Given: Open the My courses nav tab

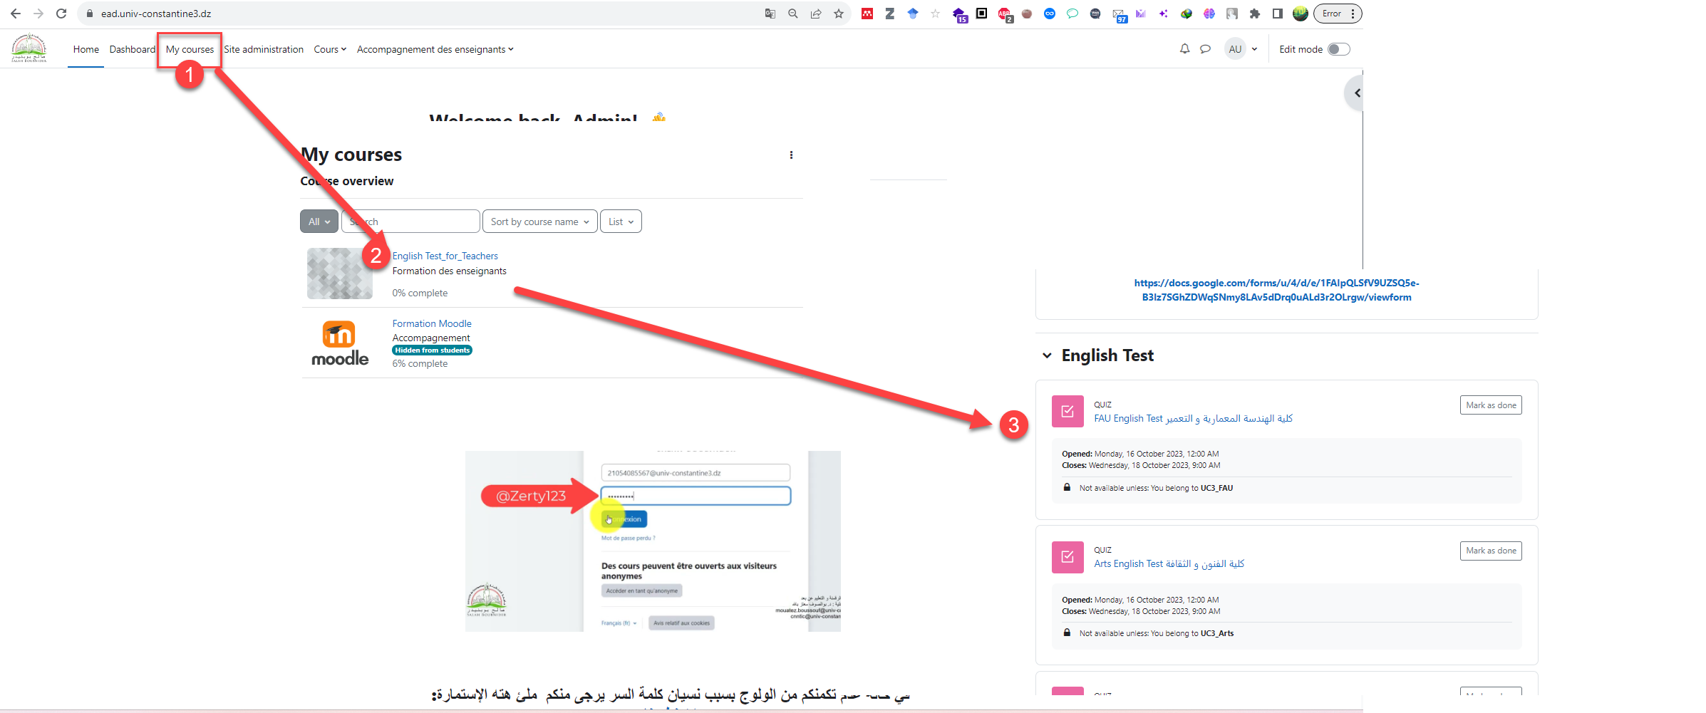Looking at the screenshot, I should click(190, 49).
